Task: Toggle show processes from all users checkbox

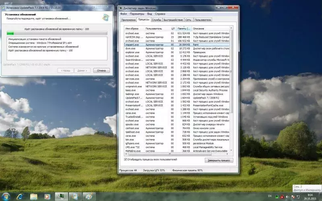Action: pos(126,159)
